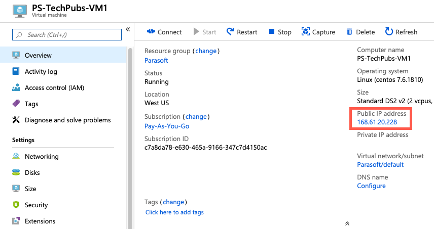
Task: Click the Refresh button label
Action: click(406, 32)
